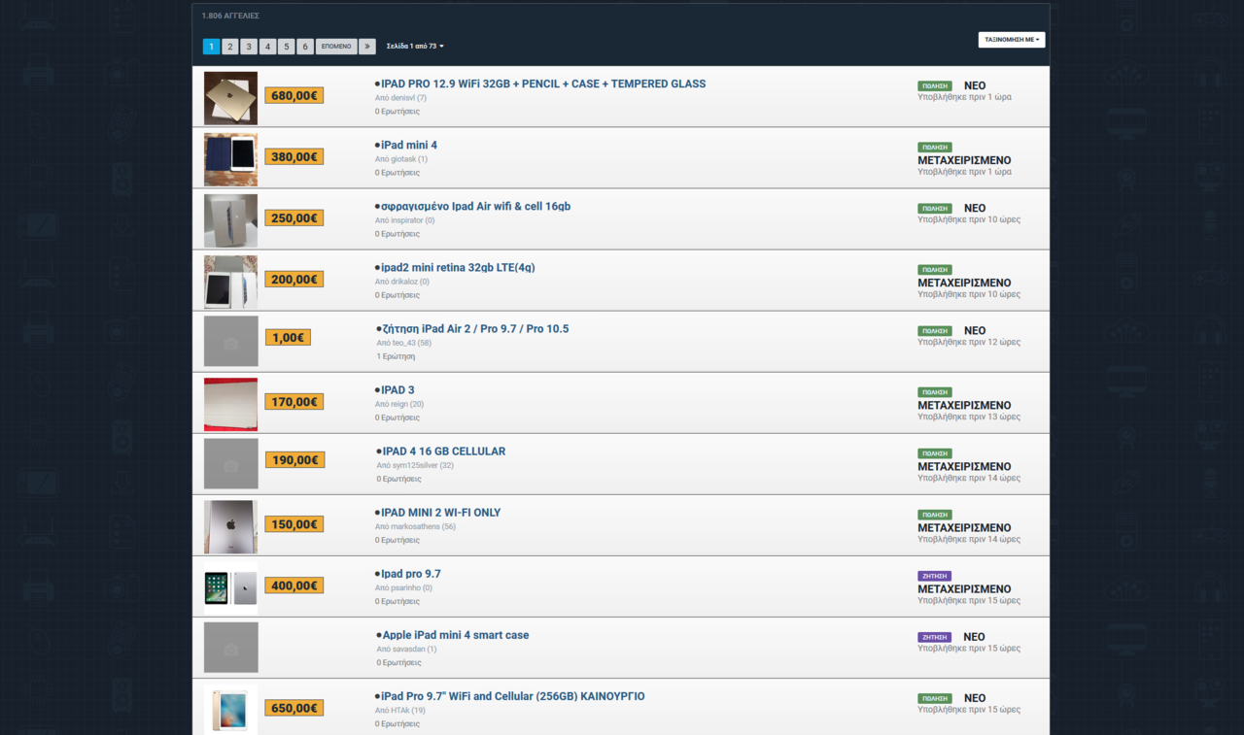View thumbnail of iPad mini 4 listing

pyautogui.click(x=230, y=158)
